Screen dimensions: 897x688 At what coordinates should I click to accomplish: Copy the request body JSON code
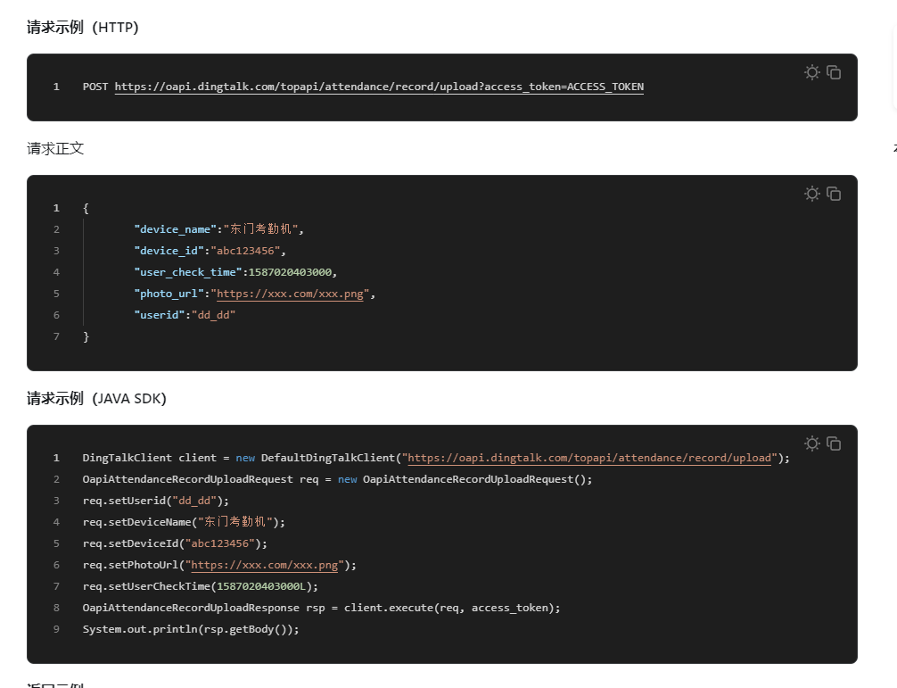pyautogui.click(x=834, y=194)
